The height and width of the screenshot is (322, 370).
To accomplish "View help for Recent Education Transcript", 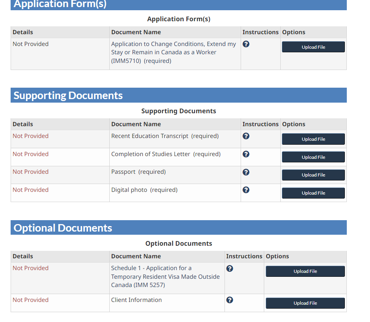I will click(x=246, y=136).
